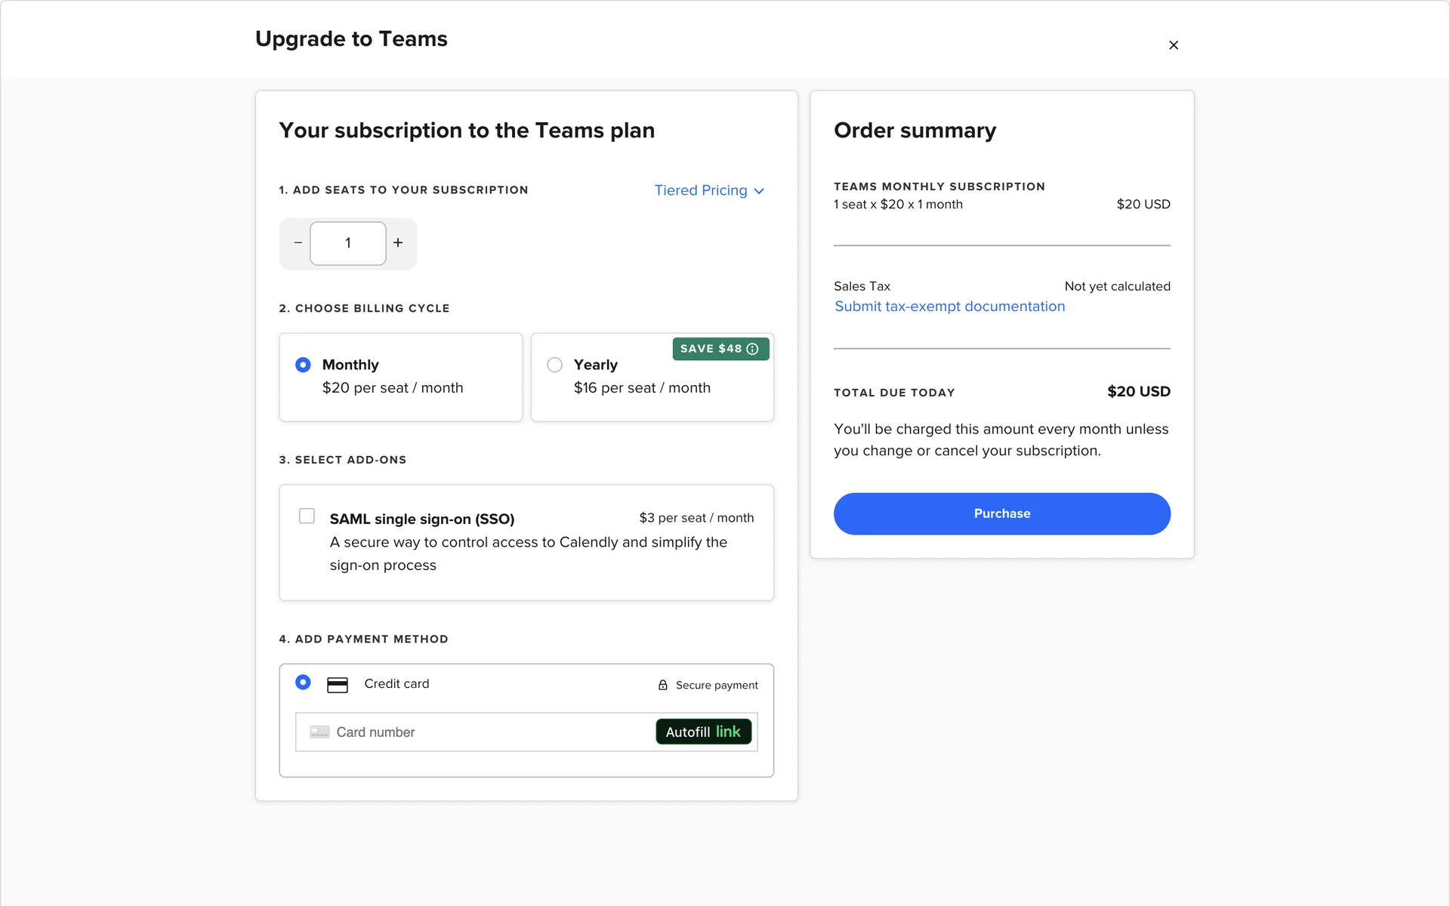Click into the Card number field
Screen dimensions: 1450x906
coord(491,732)
